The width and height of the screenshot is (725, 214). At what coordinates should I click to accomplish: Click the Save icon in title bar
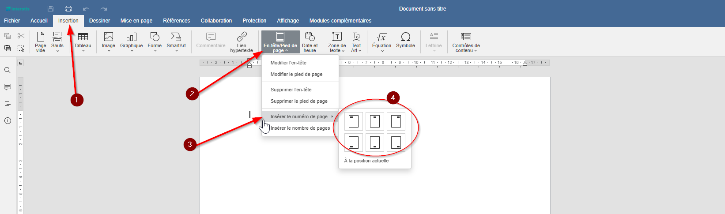click(50, 8)
